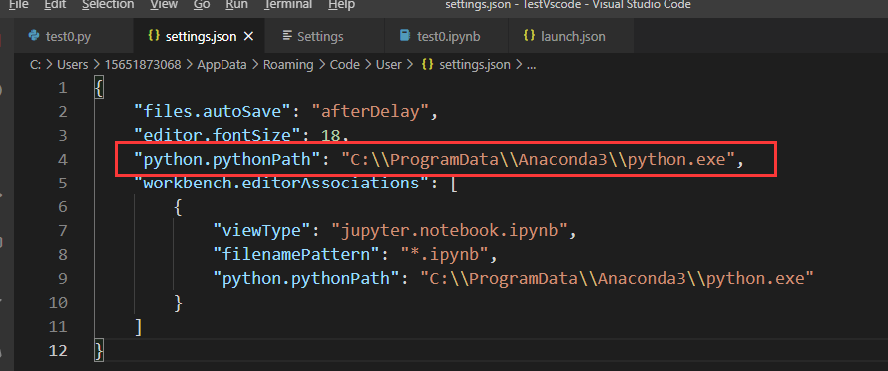Switch to the launch.json tab

pyautogui.click(x=573, y=36)
